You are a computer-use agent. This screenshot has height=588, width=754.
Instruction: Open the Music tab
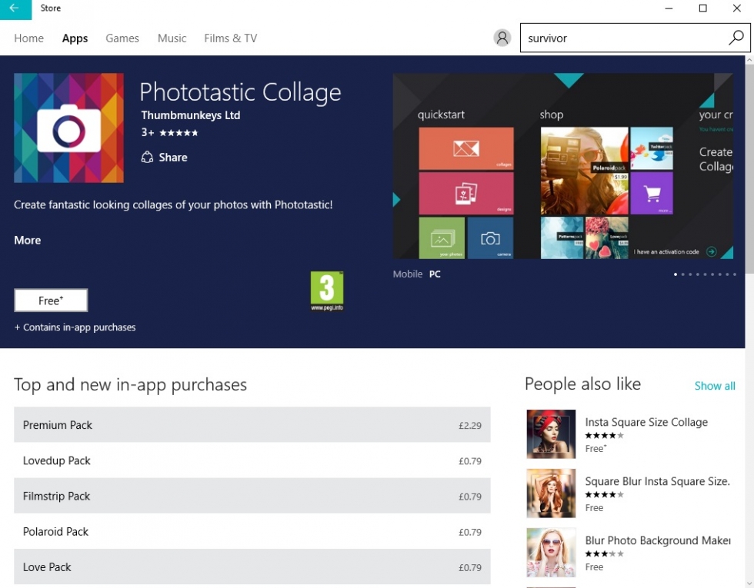coord(172,38)
